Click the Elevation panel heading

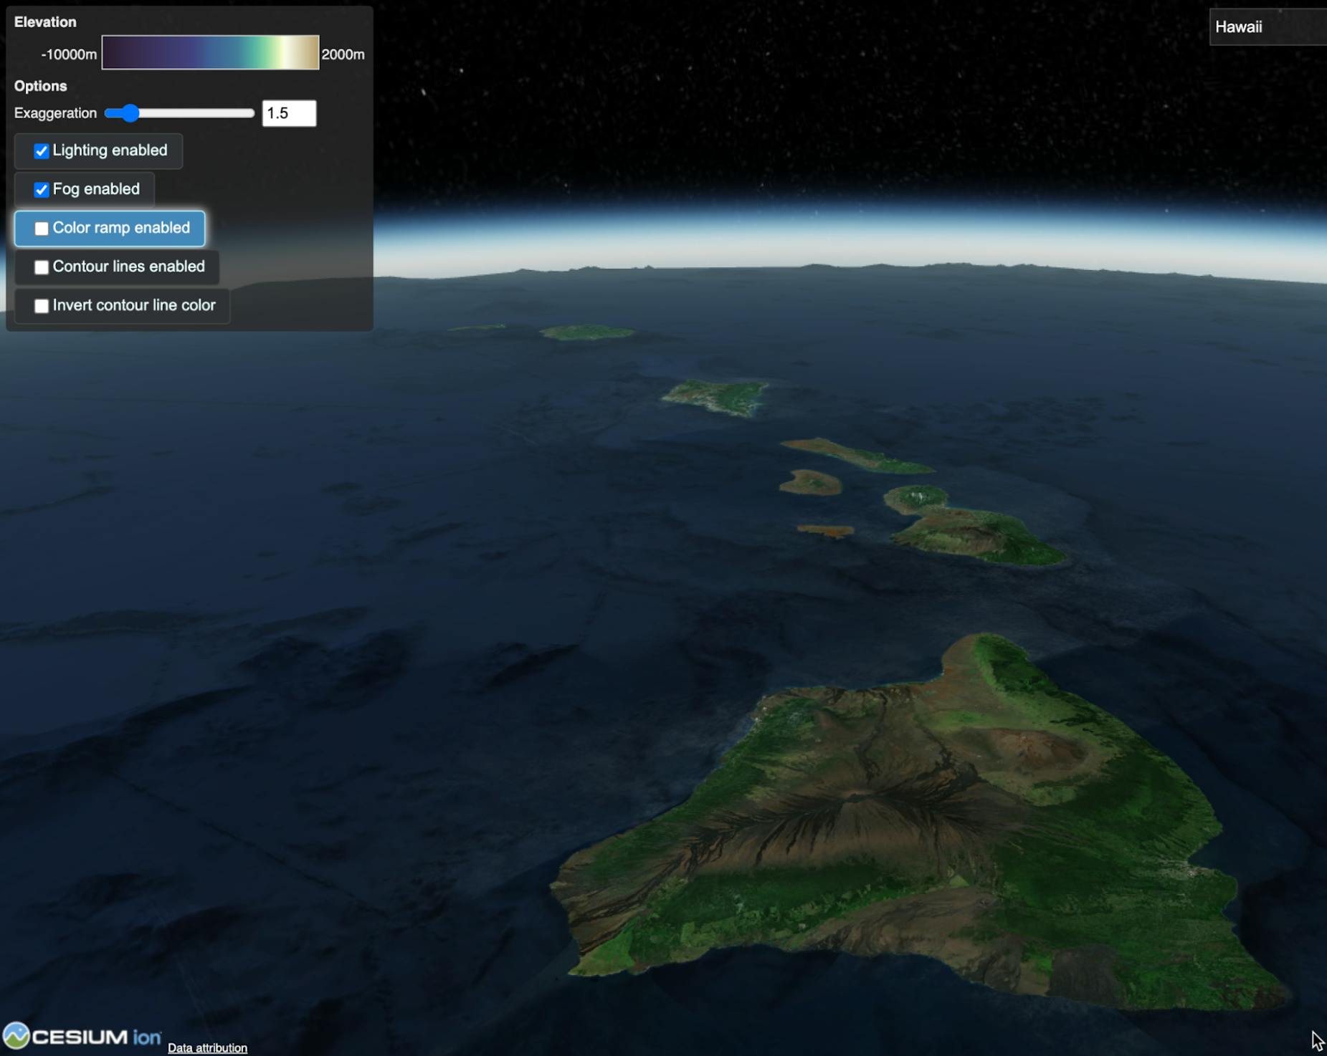(x=45, y=21)
